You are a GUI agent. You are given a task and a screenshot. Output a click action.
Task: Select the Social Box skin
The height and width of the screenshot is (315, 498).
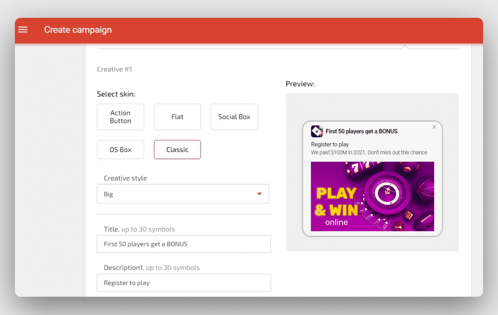tap(234, 117)
